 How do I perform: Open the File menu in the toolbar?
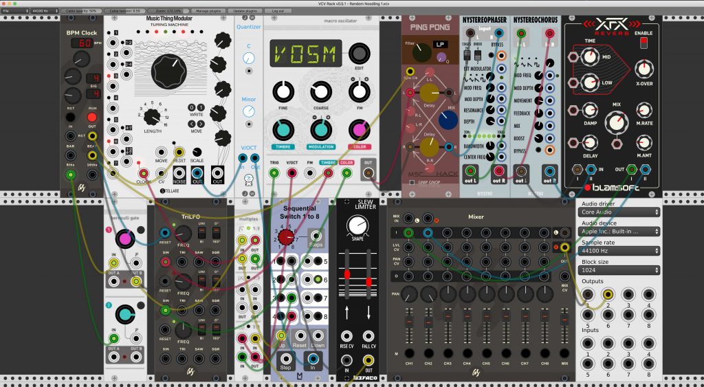coord(15,11)
